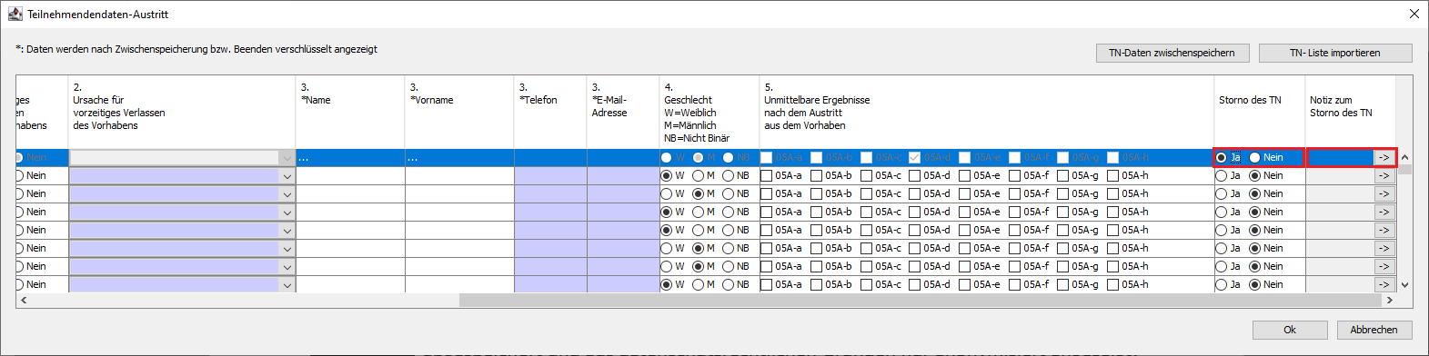
Task: Click the *Name column header
Action: tap(350, 112)
